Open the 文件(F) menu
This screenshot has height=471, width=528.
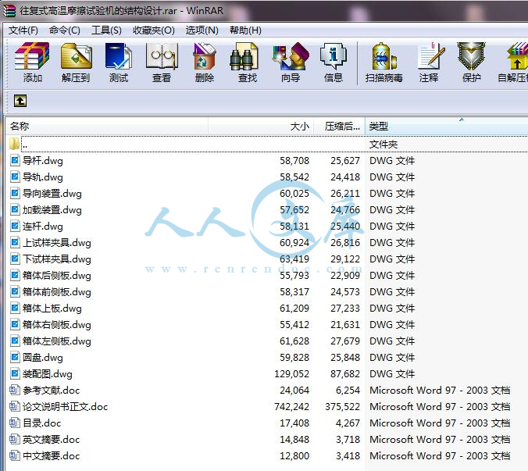tap(23, 30)
